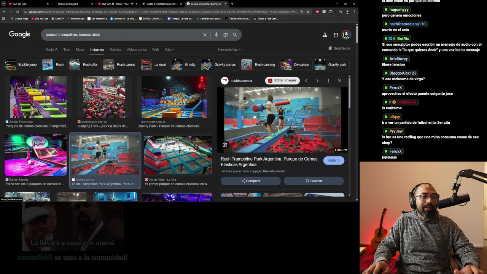Go back with browser arrow
This screenshot has height=274, width=487.
pos(4,12)
